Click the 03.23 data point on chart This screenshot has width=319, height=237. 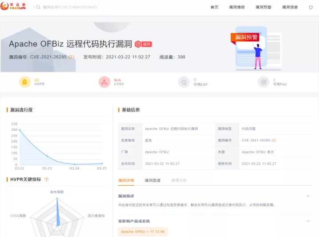(x=47, y=156)
